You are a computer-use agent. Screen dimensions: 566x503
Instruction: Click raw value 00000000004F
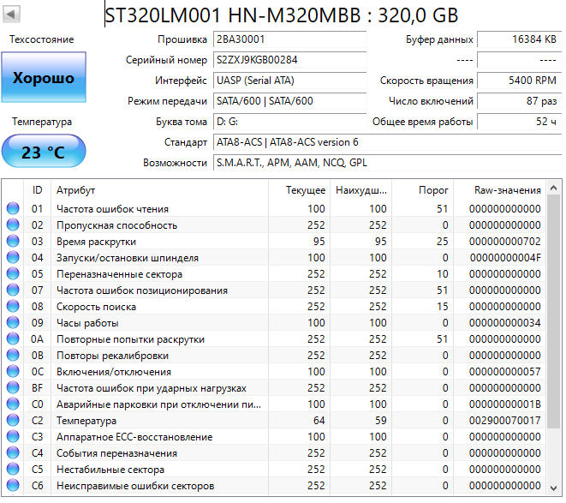pyautogui.click(x=505, y=258)
